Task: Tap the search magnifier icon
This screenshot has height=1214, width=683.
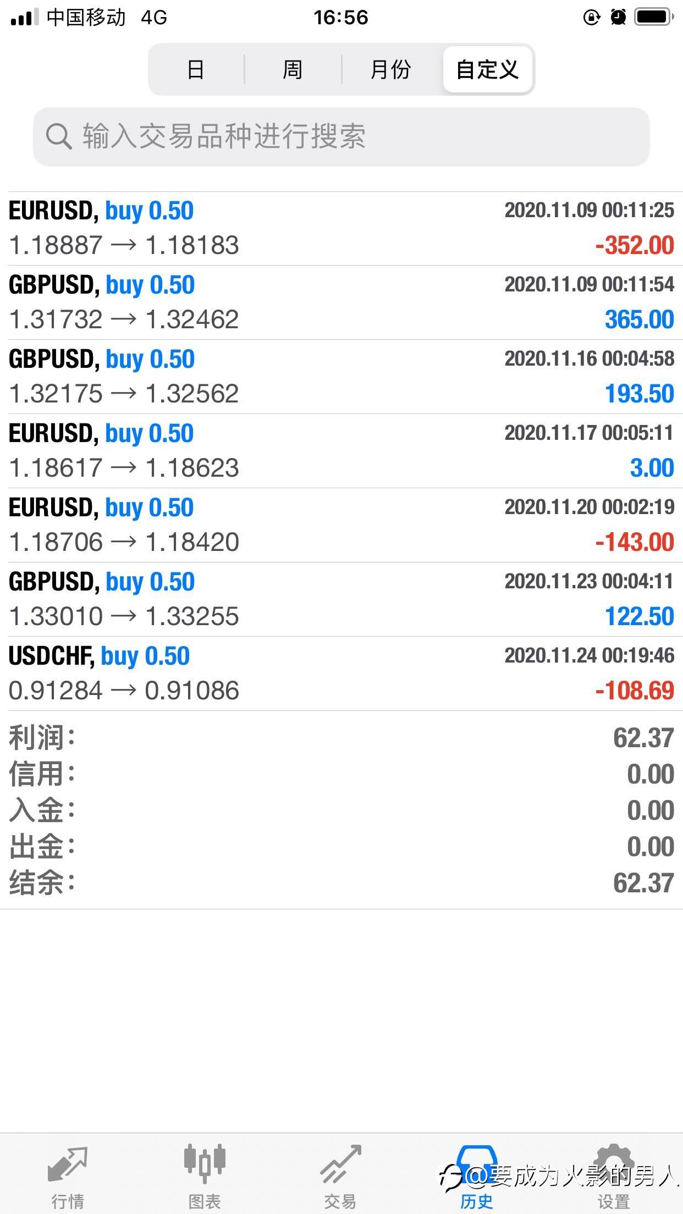Action: [58, 136]
